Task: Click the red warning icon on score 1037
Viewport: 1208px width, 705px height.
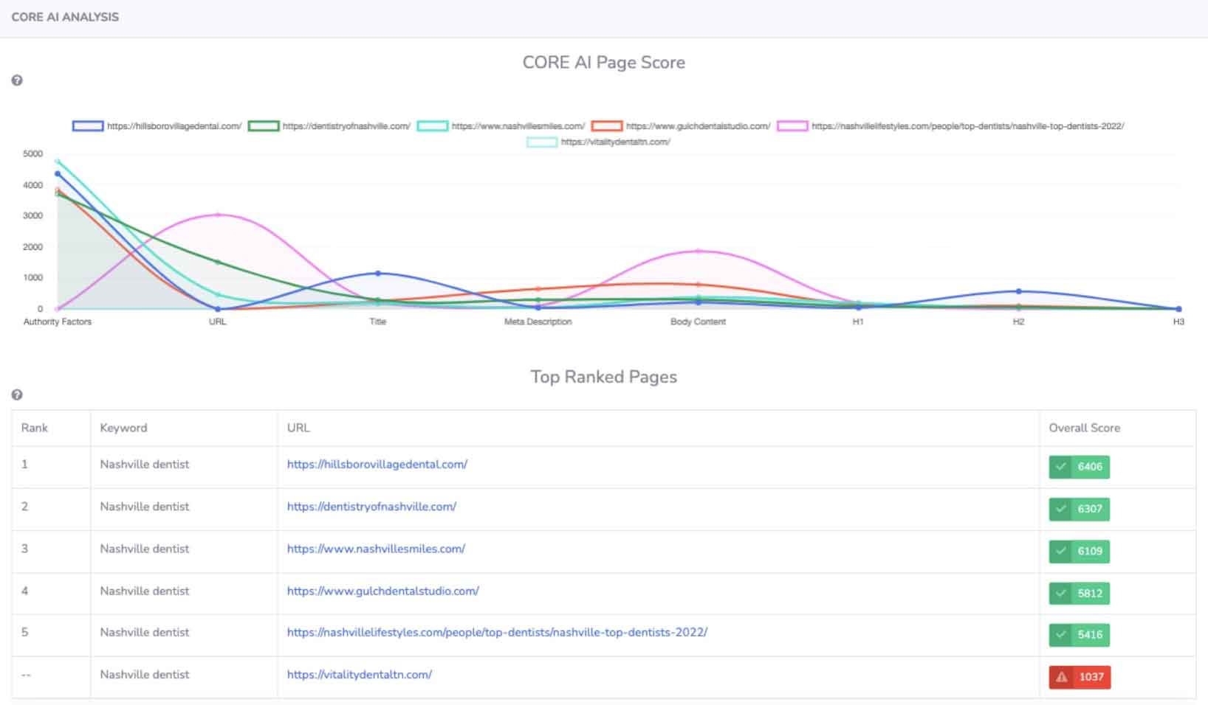Action: 1062,677
